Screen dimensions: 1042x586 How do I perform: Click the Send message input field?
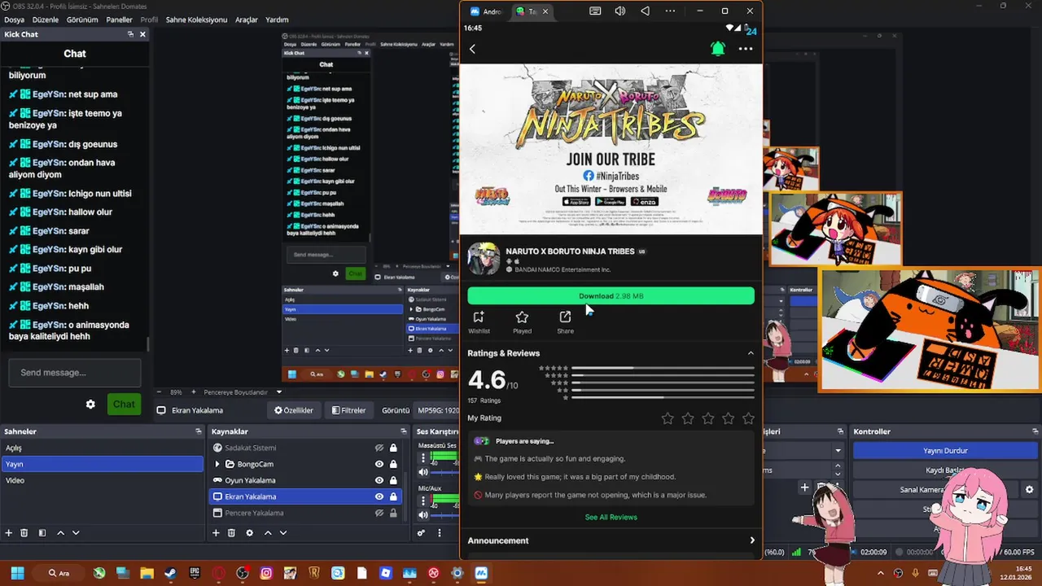pos(75,373)
